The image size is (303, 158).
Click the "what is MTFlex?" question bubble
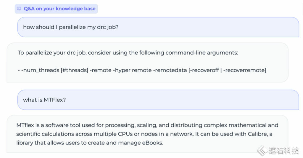coord(44,100)
